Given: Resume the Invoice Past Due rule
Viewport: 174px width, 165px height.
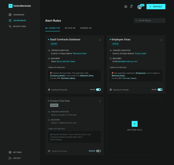Looking at the screenshot, I should tap(99, 151).
